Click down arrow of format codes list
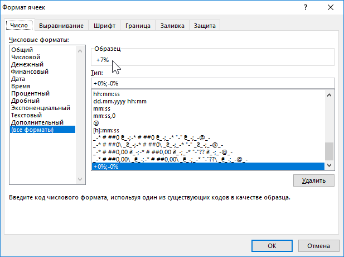Viewport: 344px width, 257px height. point(329,165)
